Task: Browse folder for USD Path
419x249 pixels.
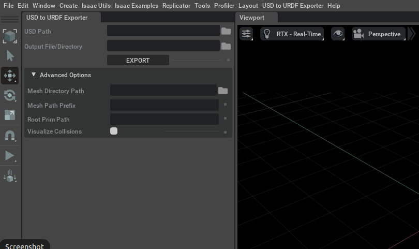Action: pos(226,31)
